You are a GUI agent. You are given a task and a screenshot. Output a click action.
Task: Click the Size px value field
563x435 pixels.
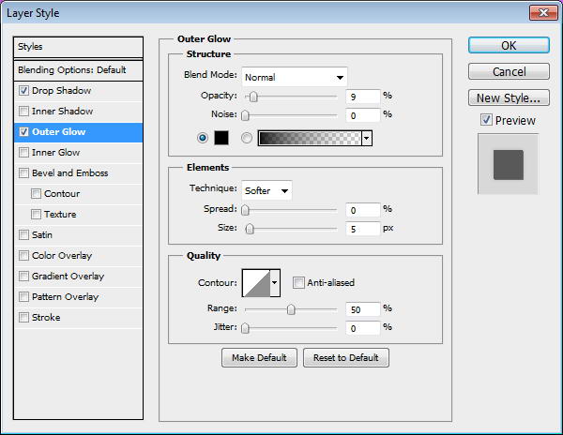pos(362,229)
